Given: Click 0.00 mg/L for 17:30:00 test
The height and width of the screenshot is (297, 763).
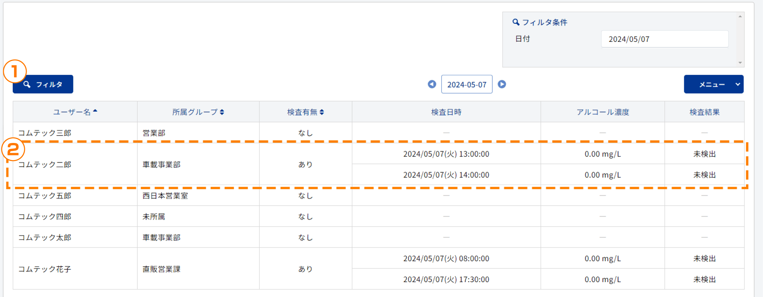Looking at the screenshot, I should tap(603, 279).
